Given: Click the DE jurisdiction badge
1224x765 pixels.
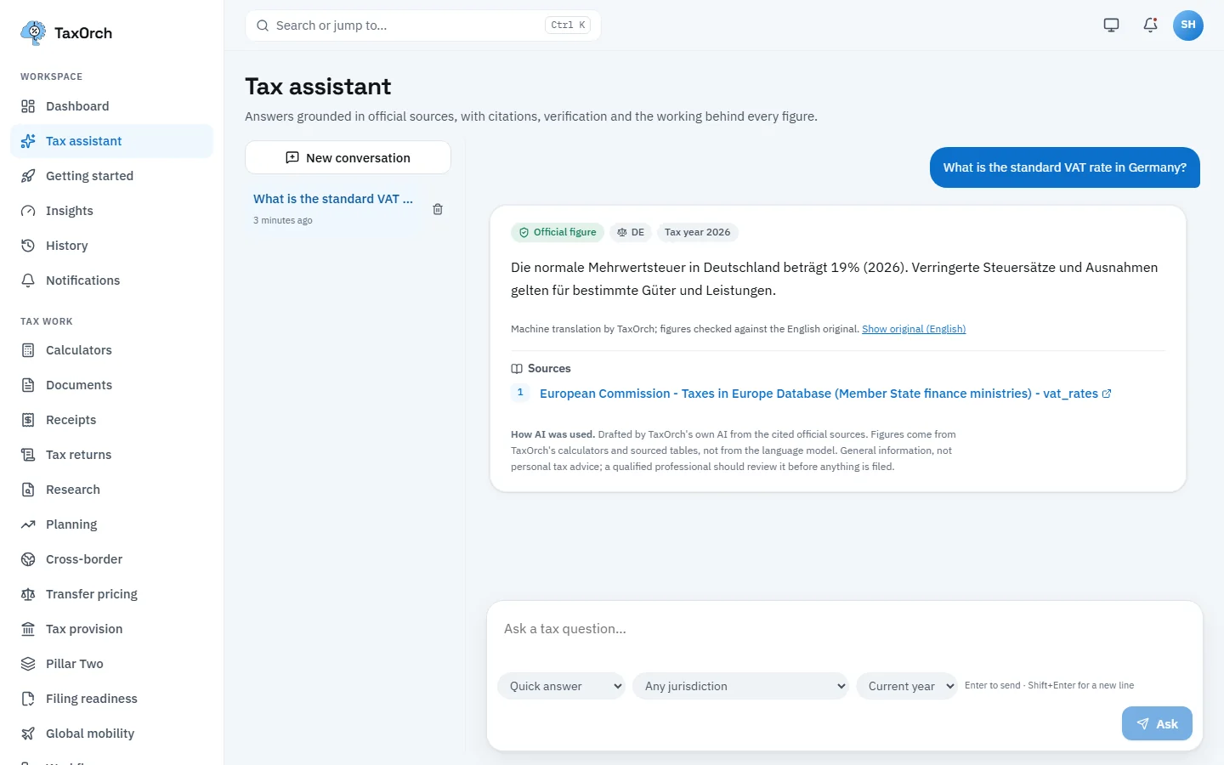Looking at the screenshot, I should click(x=631, y=232).
